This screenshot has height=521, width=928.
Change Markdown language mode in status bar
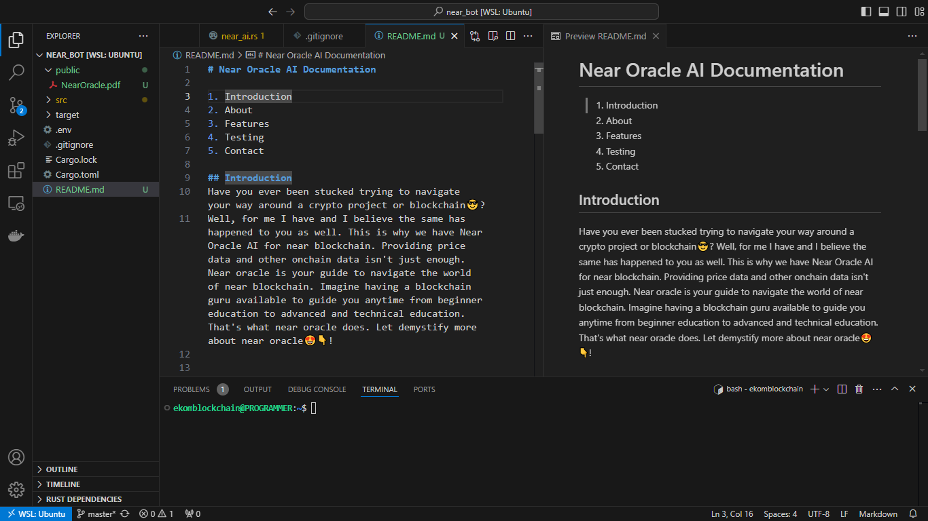(878, 514)
